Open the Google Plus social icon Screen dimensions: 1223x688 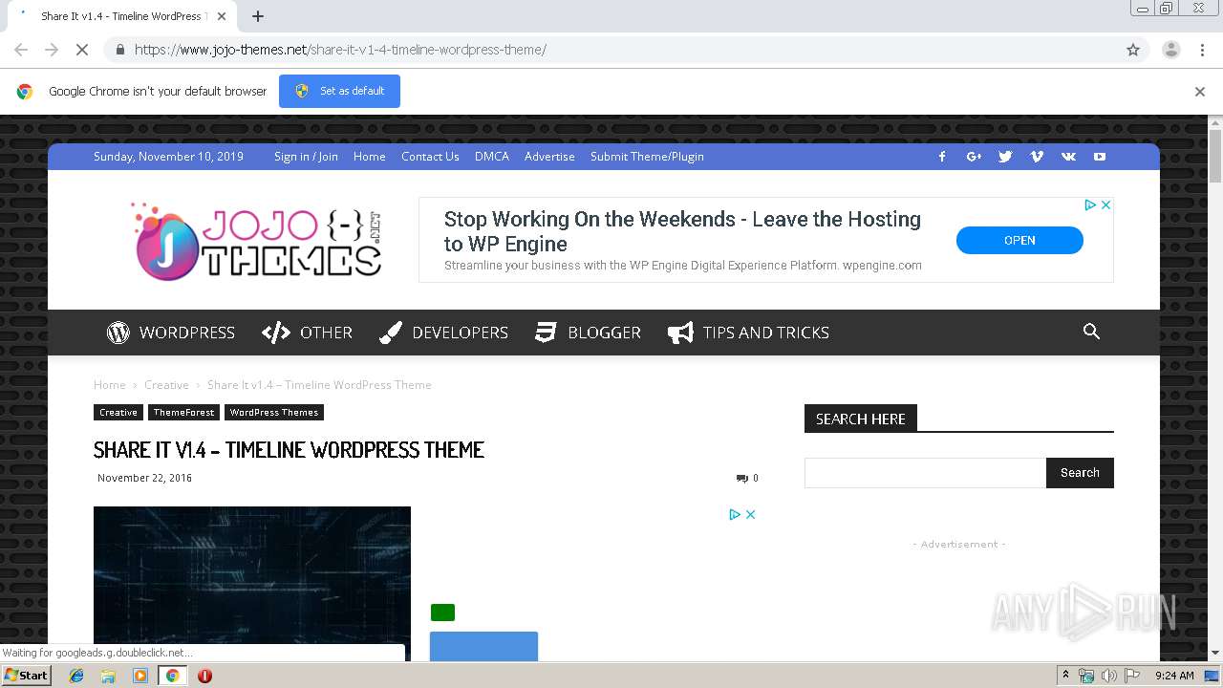point(974,157)
